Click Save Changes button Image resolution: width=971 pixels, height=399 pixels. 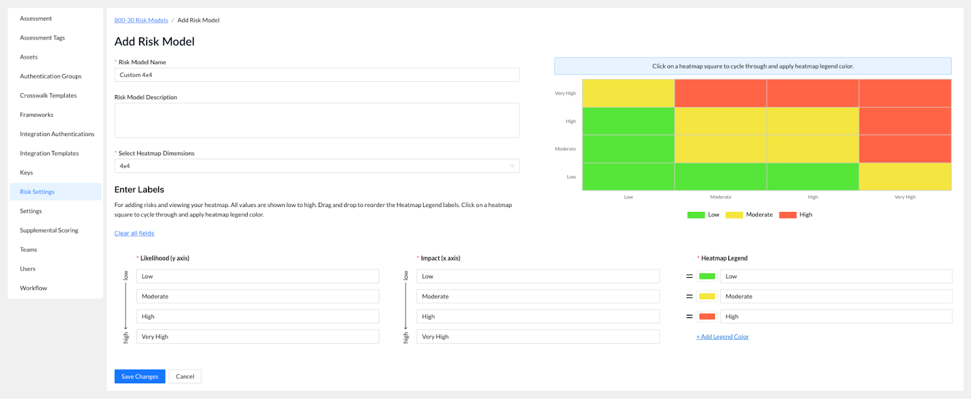tap(140, 377)
